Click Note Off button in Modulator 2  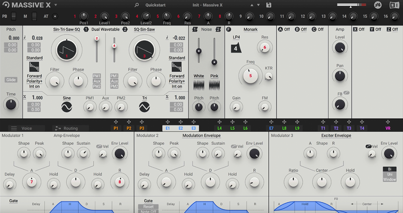point(148,211)
